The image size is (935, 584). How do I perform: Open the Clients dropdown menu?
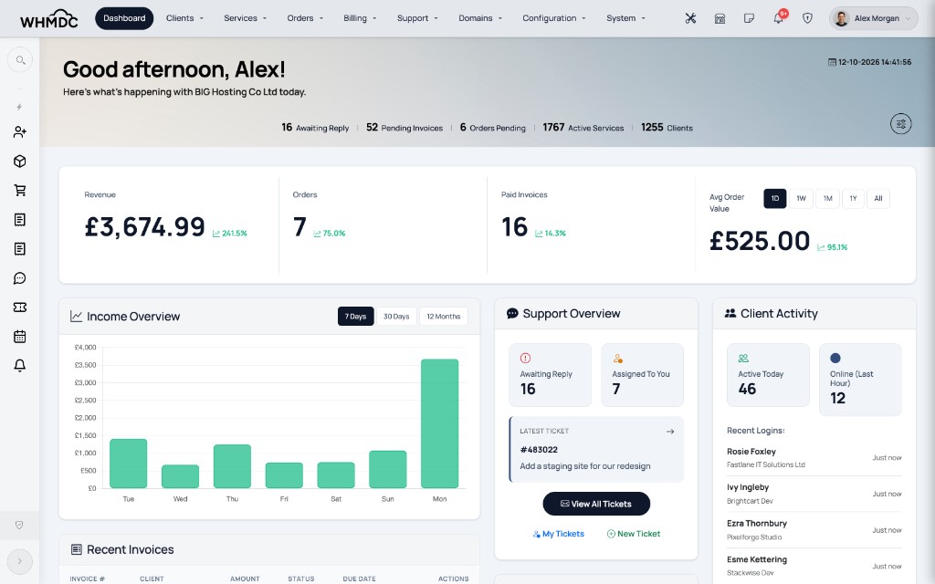pyautogui.click(x=184, y=18)
